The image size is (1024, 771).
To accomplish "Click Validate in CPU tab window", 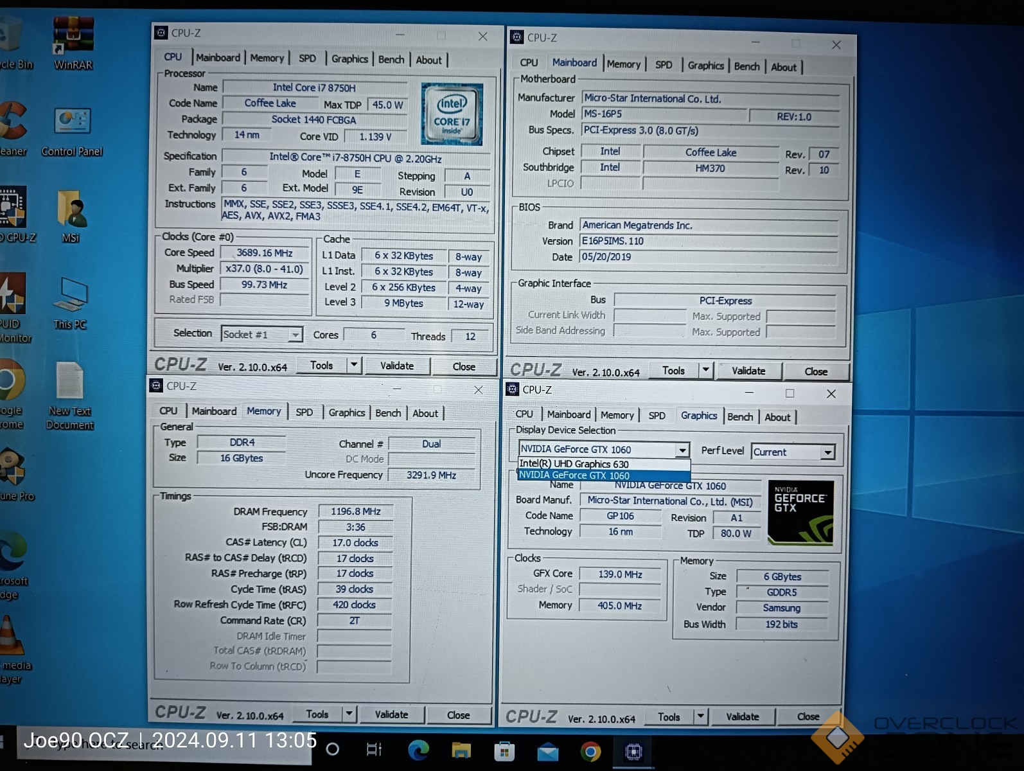I will pyautogui.click(x=397, y=366).
